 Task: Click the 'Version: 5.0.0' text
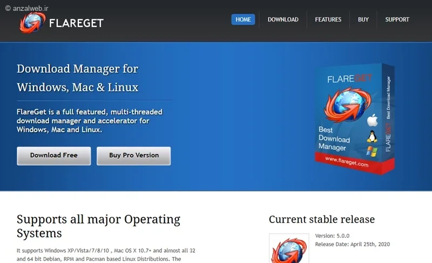pos(332,236)
